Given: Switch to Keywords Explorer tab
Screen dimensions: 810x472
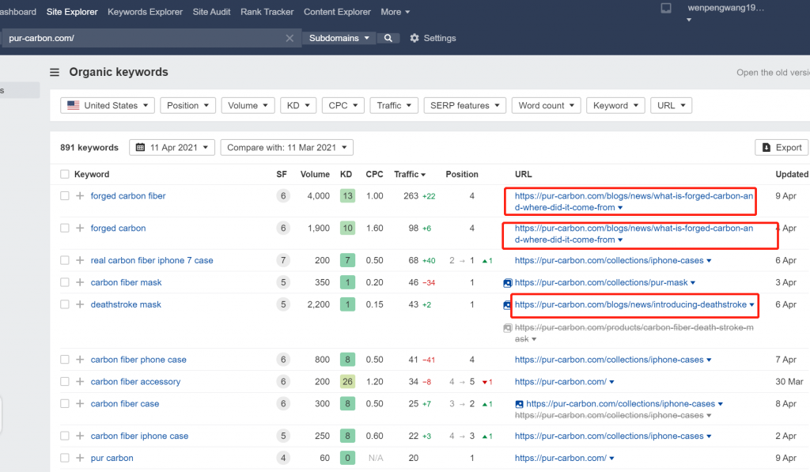Looking at the screenshot, I should tap(145, 12).
